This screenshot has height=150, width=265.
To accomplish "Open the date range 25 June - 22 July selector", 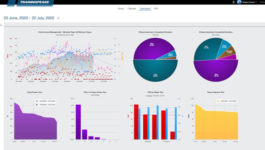I will click(x=29, y=18).
